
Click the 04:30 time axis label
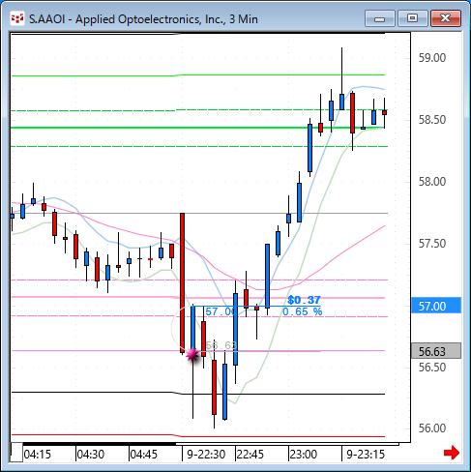(x=91, y=455)
